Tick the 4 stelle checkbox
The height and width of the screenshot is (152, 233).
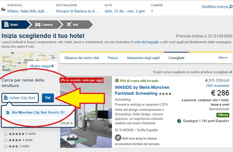pos(6,140)
